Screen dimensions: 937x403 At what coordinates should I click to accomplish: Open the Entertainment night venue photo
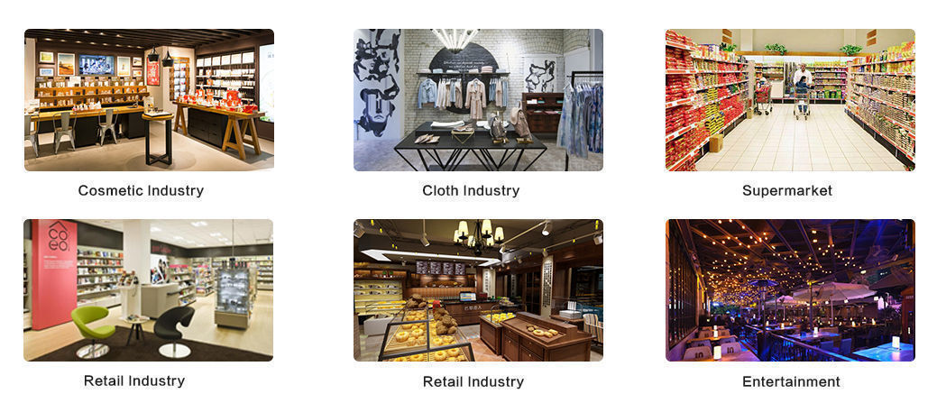(790, 290)
